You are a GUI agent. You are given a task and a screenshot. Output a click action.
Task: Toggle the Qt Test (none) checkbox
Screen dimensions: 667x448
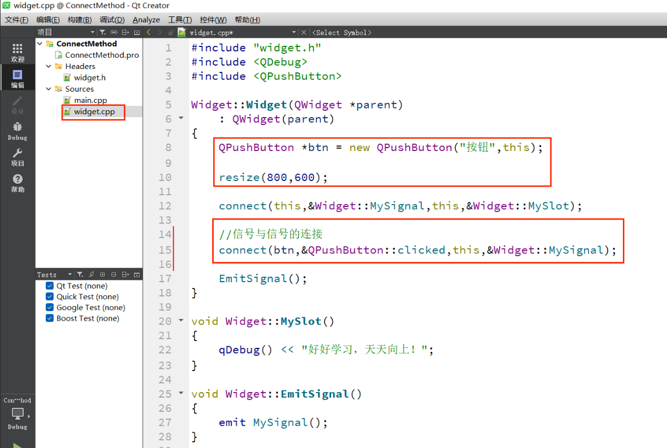point(50,286)
